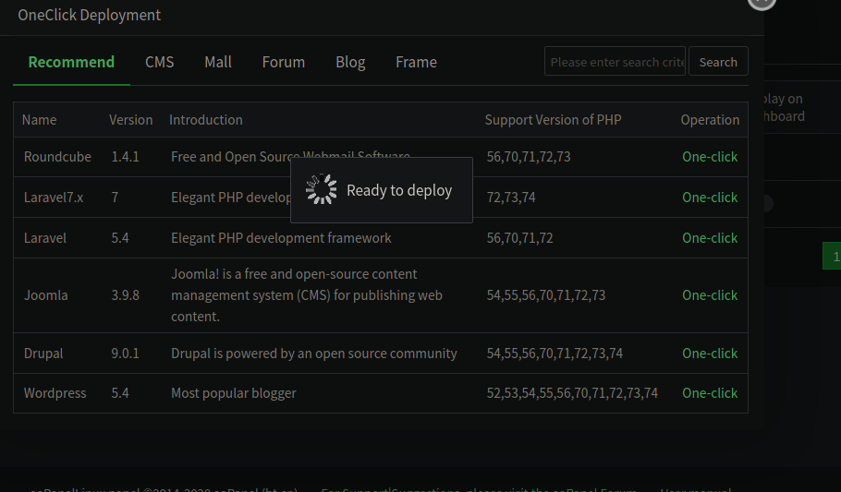The width and height of the screenshot is (841, 492).
Task: Close the OneClick Deployment dialog
Action: click(x=761, y=3)
